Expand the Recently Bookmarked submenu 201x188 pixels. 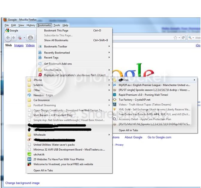tap(74, 53)
